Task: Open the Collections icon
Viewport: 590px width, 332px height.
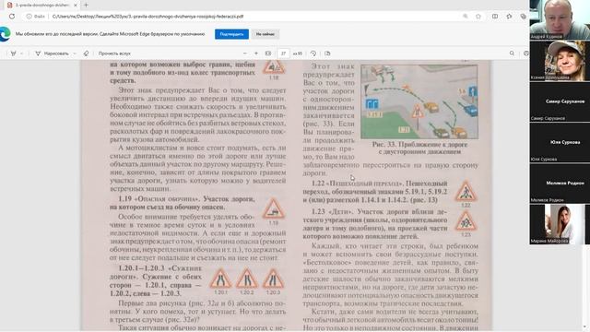Action: coord(523,17)
